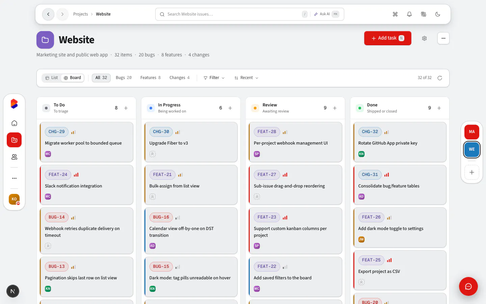Screen dimensions: 486x304
Task: Open card Rotate GitHub App private key
Action: click(x=400, y=142)
